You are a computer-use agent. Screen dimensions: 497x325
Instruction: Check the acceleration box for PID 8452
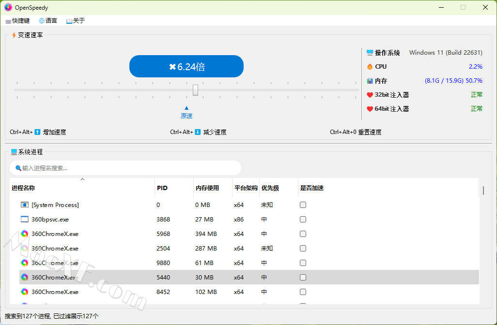click(303, 292)
